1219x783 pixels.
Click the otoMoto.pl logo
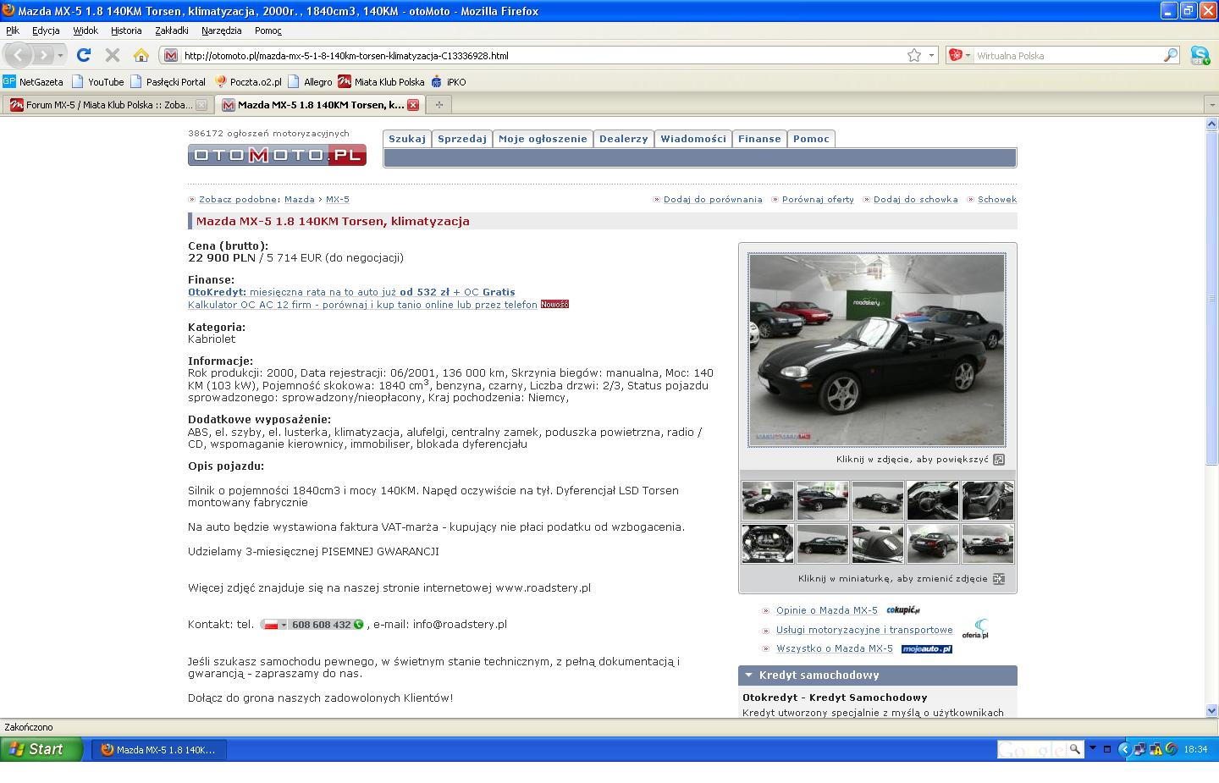(x=277, y=155)
